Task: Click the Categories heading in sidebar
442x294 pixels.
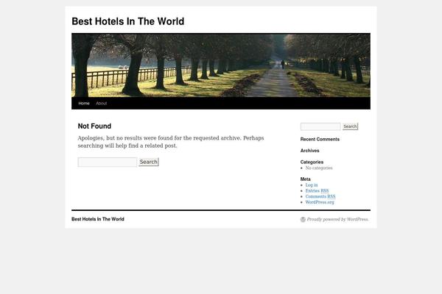Action: click(x=312, y=162)
